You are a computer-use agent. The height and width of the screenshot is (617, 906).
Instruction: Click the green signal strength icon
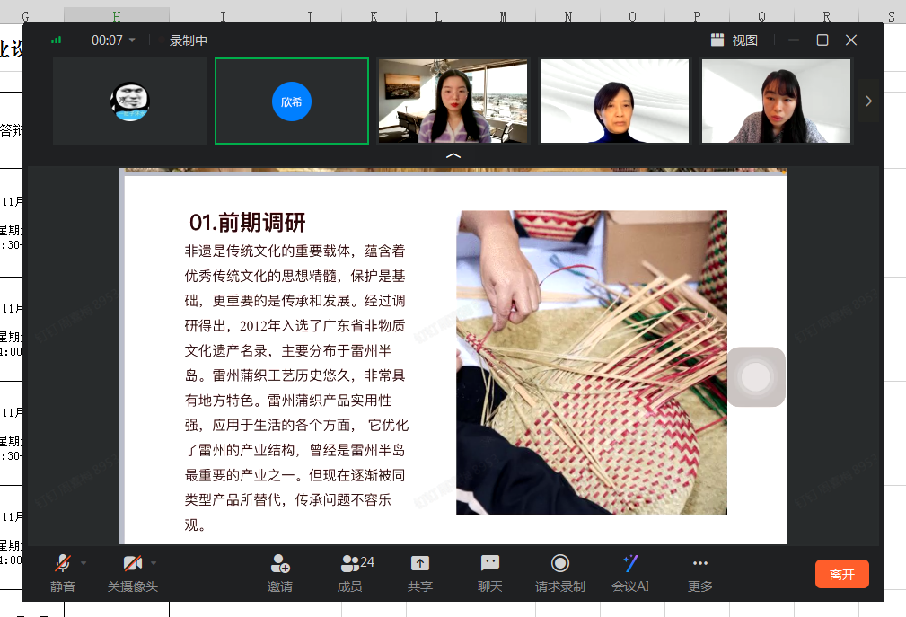tap(57, 40)
